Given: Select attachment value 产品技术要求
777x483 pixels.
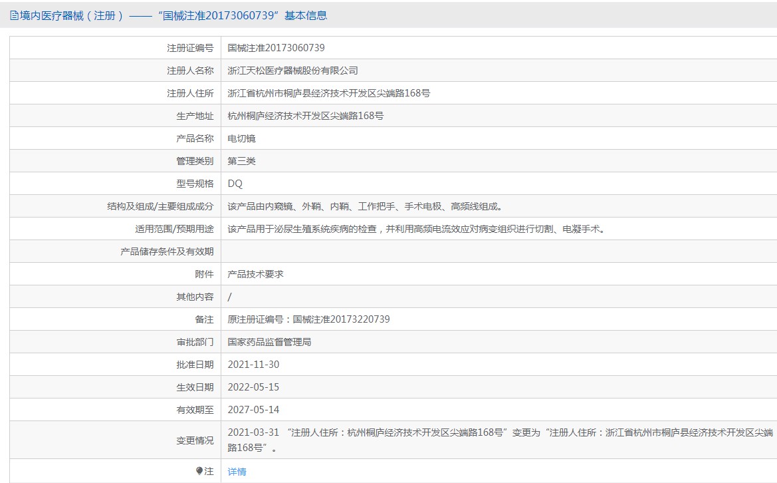Looking at the screenshot, I should (256, 274).
